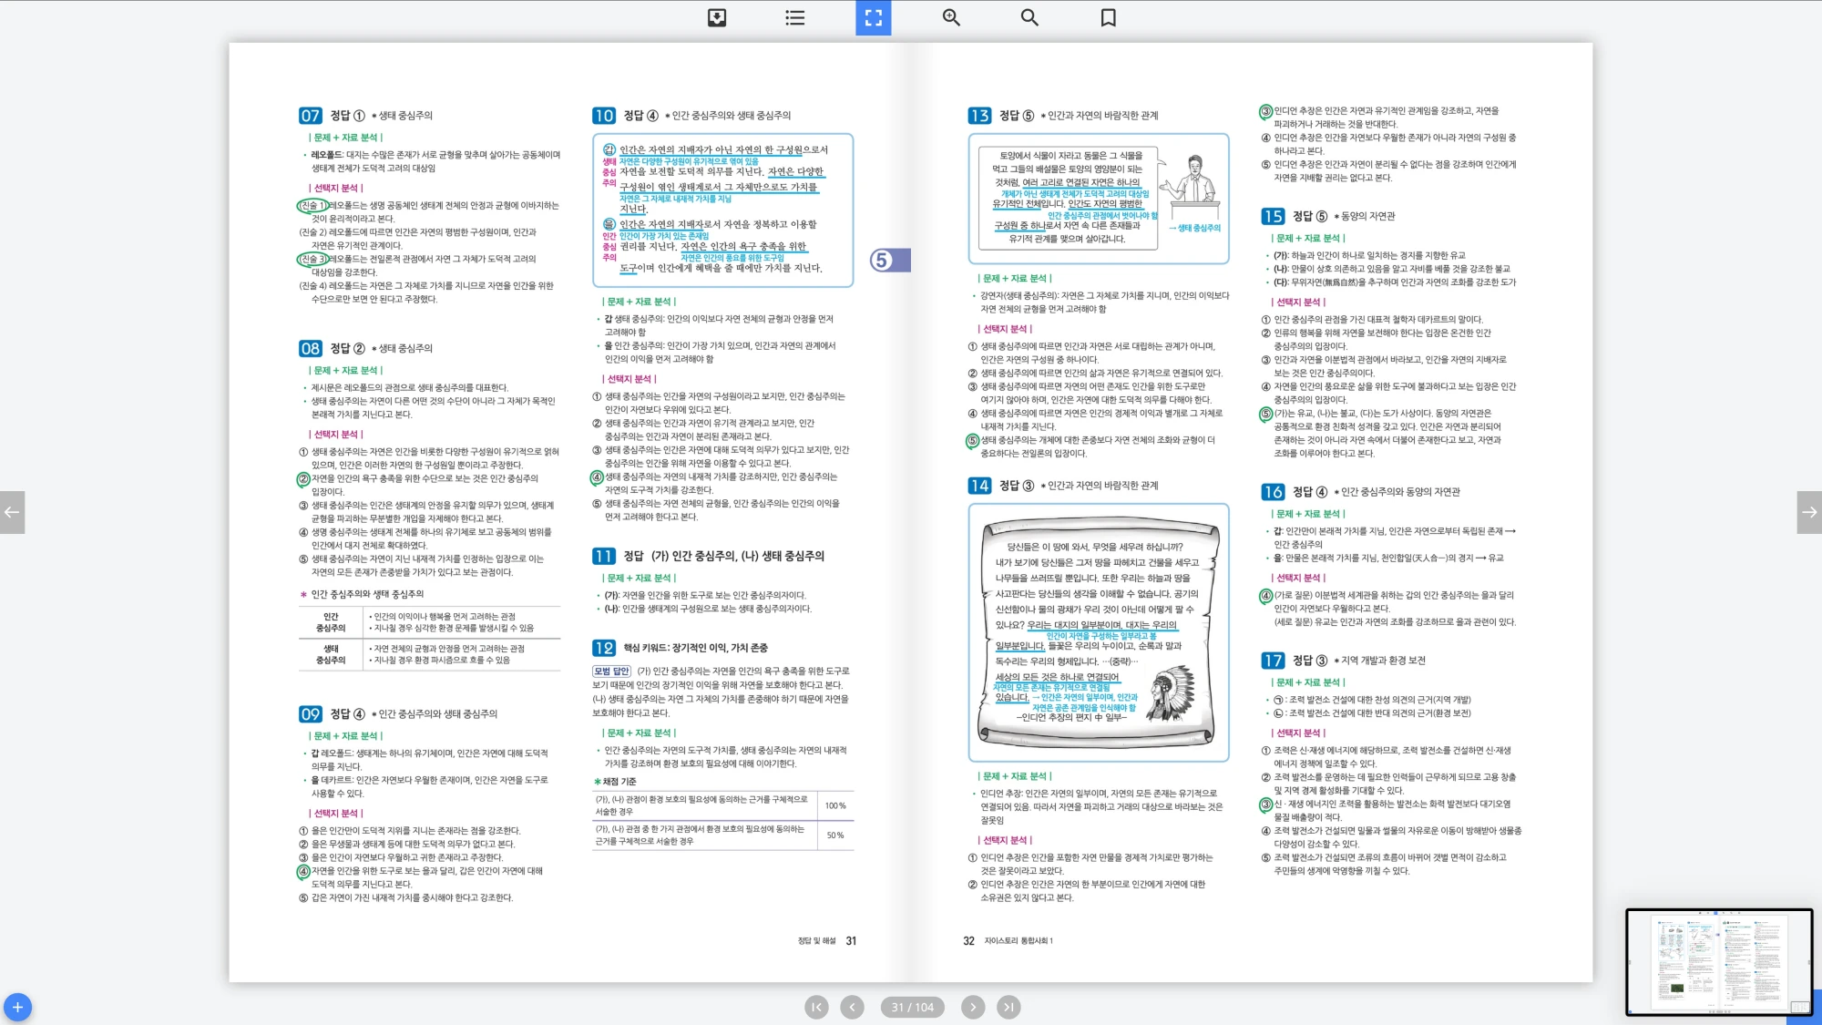
Task: Click the question 07 heading
Action: coord(311,116)
